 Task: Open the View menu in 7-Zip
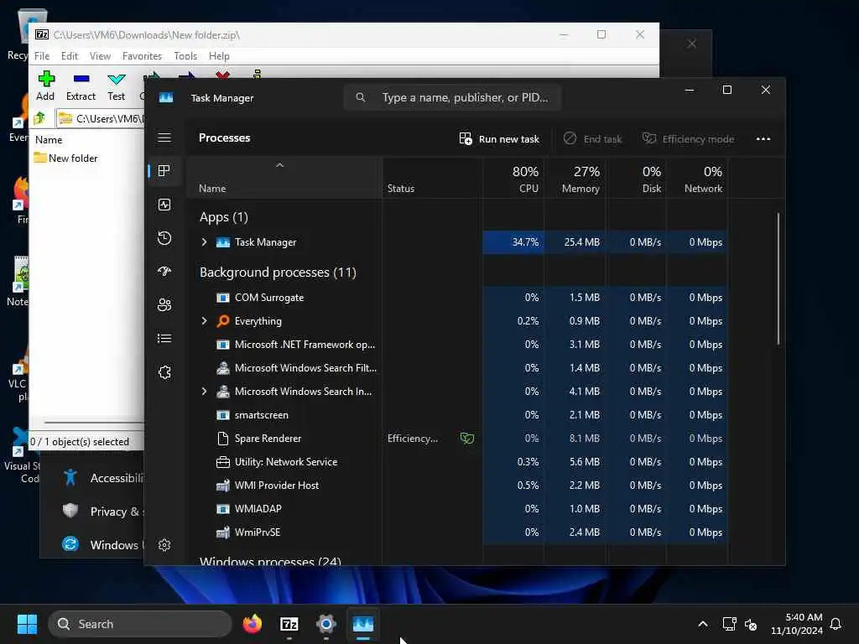click(x=101, y=56)
